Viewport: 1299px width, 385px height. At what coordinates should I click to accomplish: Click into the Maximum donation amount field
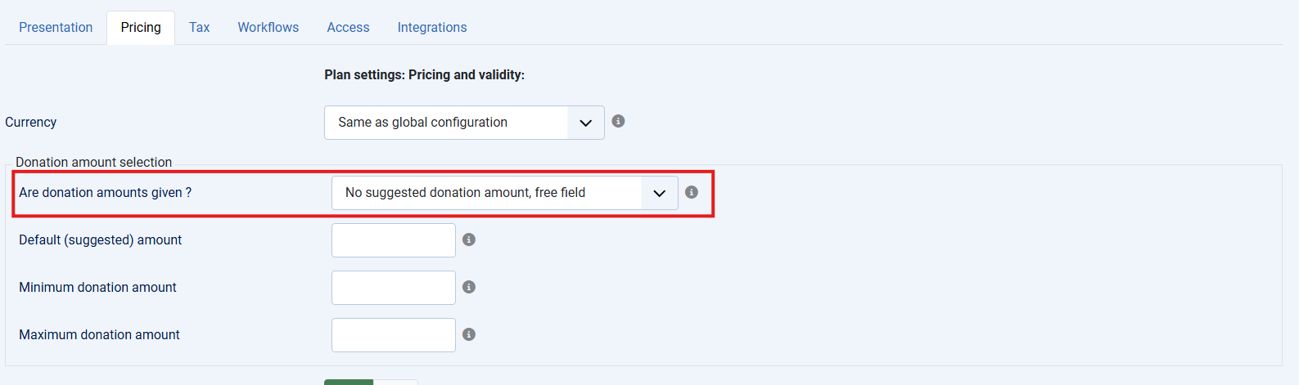(394, 335)
